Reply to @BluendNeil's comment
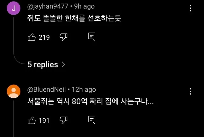204x137 pixels. tap(92, 120)
